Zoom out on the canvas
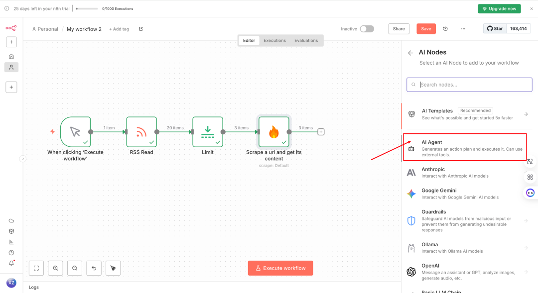 75,268
